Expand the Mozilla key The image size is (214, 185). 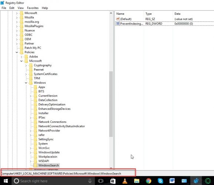coord(17,18)
